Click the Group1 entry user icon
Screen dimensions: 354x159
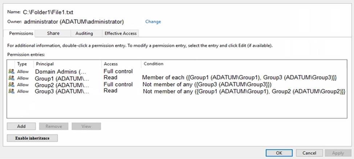click(11, 78)
